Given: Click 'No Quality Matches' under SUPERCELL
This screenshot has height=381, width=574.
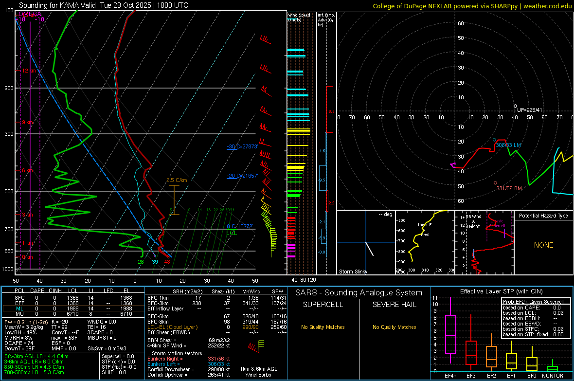Looking at the screenshot, I should click(323, 327).
